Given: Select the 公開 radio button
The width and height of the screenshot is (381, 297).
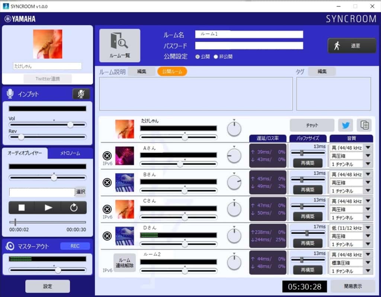Looking at the screenshot, I should pos(198,57).
